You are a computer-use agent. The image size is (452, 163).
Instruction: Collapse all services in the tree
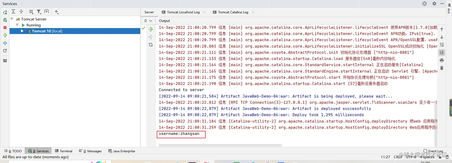[x=21, y=12]
